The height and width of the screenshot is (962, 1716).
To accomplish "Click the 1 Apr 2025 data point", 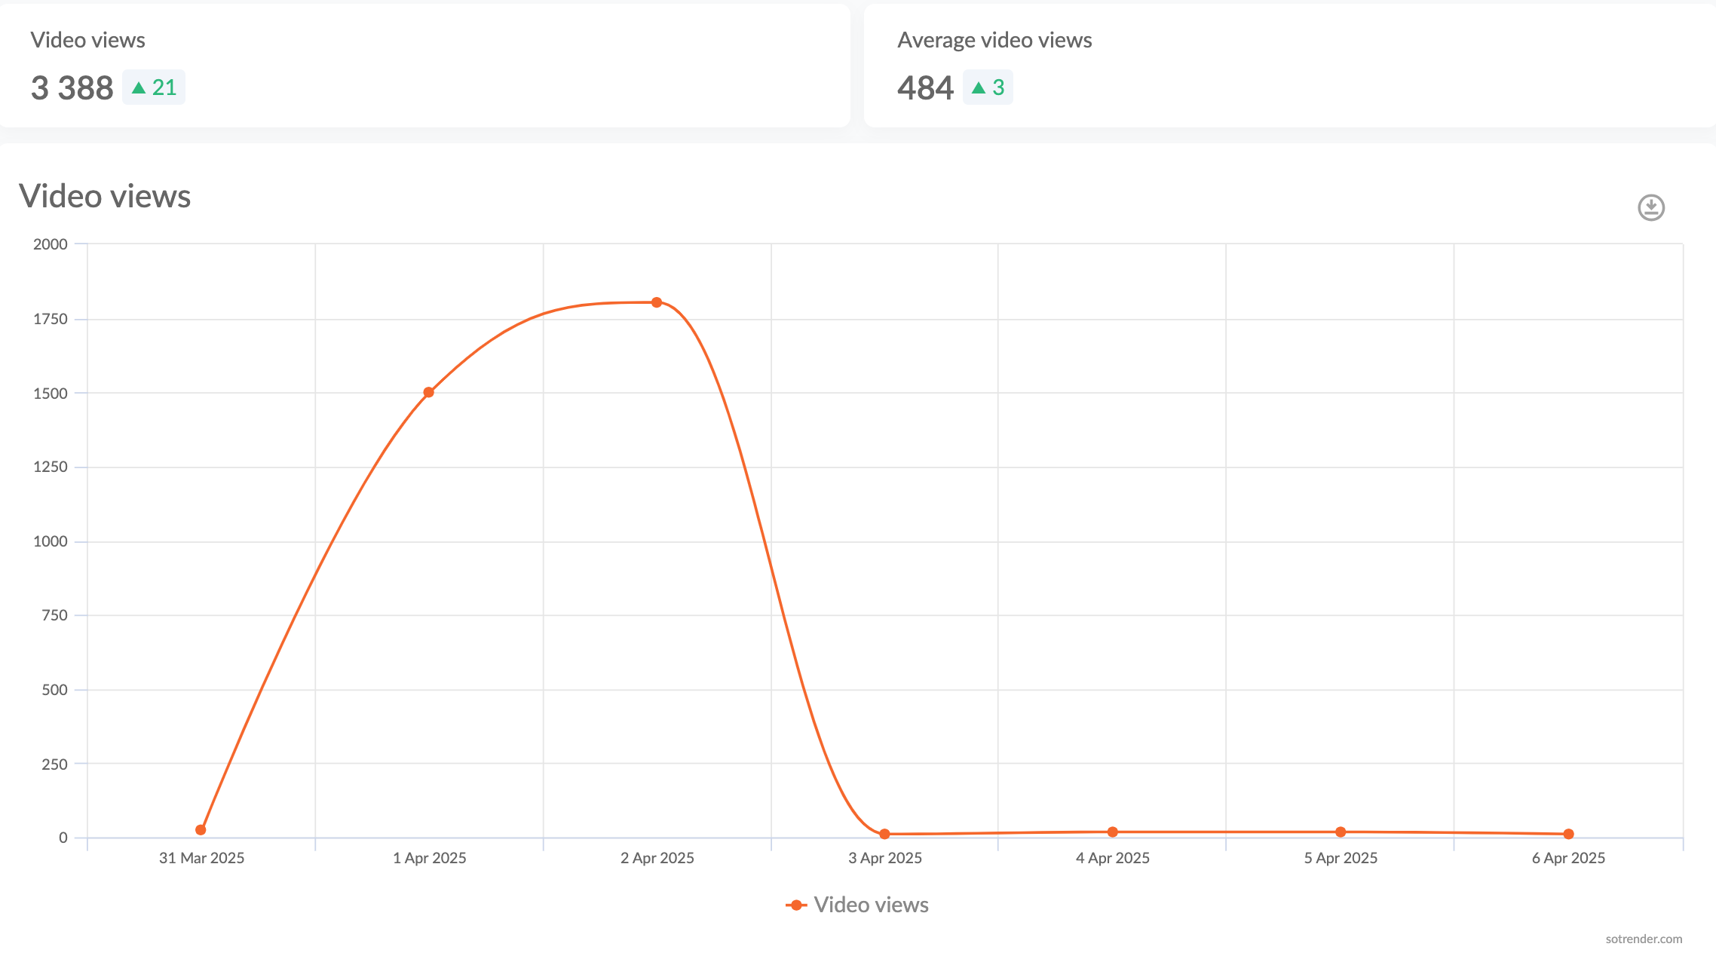I will (x=428, y=392).
